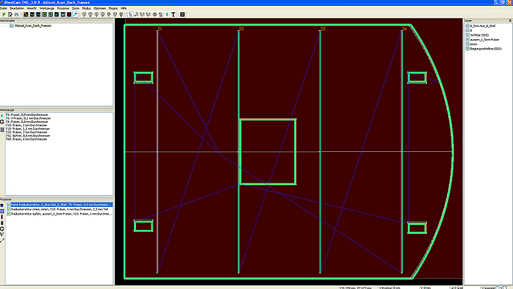Image resolution: width=513 pixels, height=289 pixels.
Task: Click the sixth toolbar icon, yellow path line
Action: (38, 14)
